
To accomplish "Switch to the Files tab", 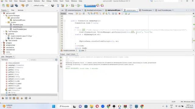I will [x=13, y=10].
